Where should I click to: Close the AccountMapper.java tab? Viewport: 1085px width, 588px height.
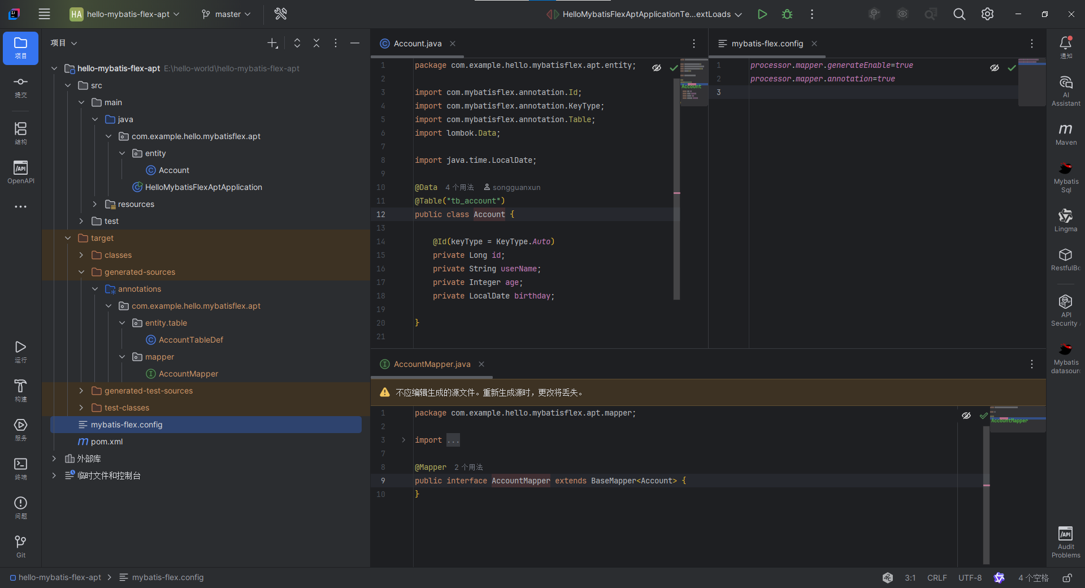click(481, 364)
